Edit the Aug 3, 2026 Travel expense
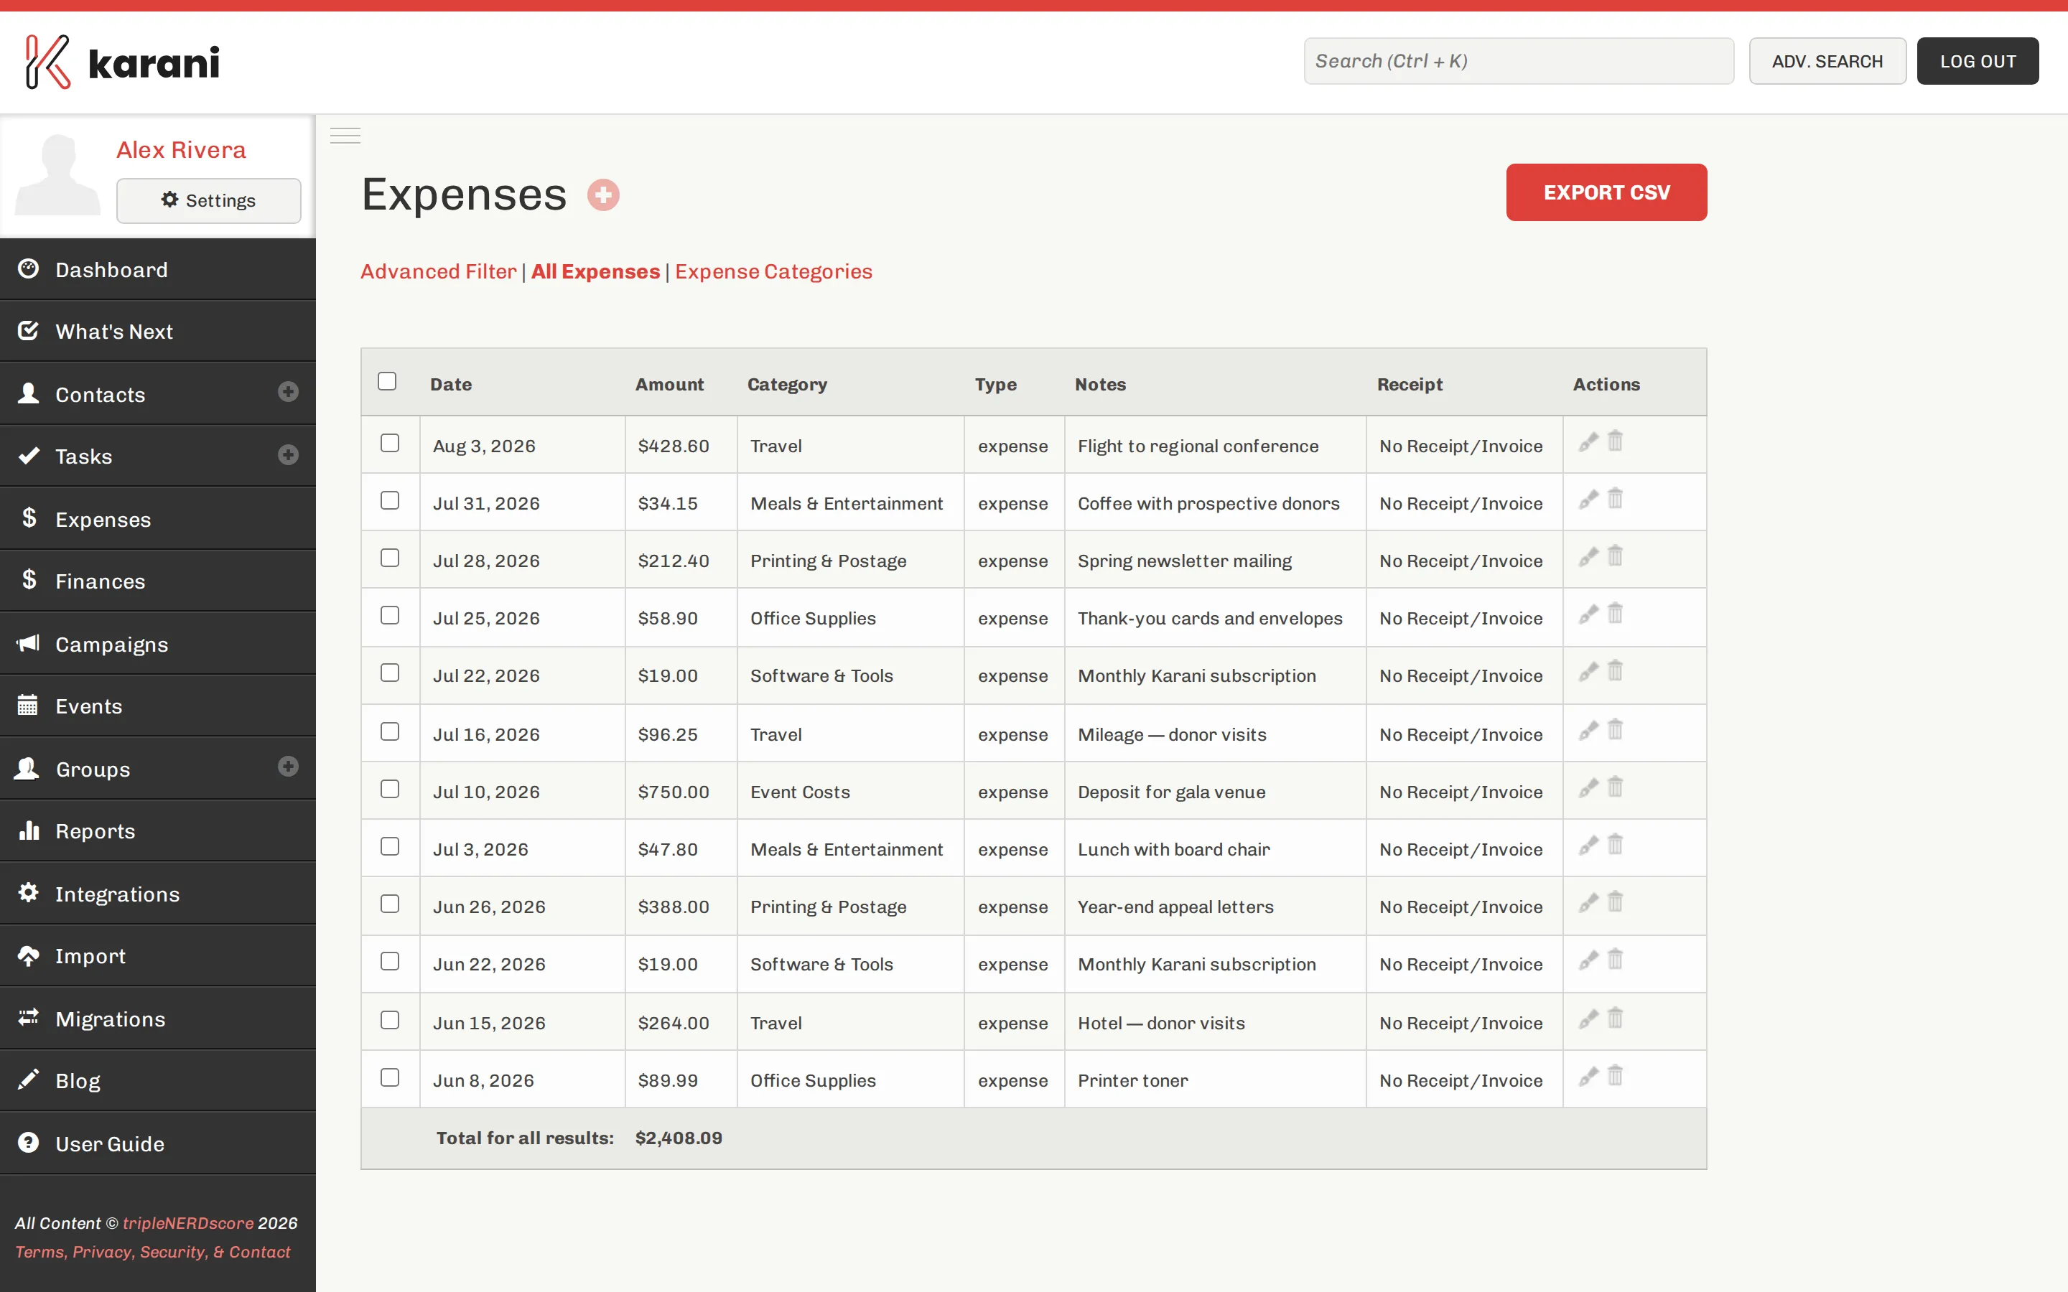Viewport: 2068px width, 1292px height. click(1588, 443)
